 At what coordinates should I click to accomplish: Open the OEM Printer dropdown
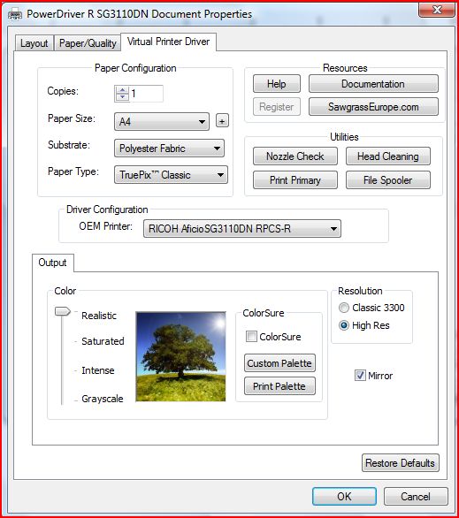[242, 229]
